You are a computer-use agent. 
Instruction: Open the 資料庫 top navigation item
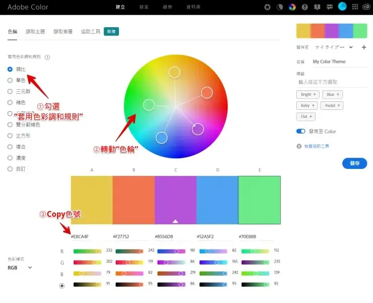[193, 7]
